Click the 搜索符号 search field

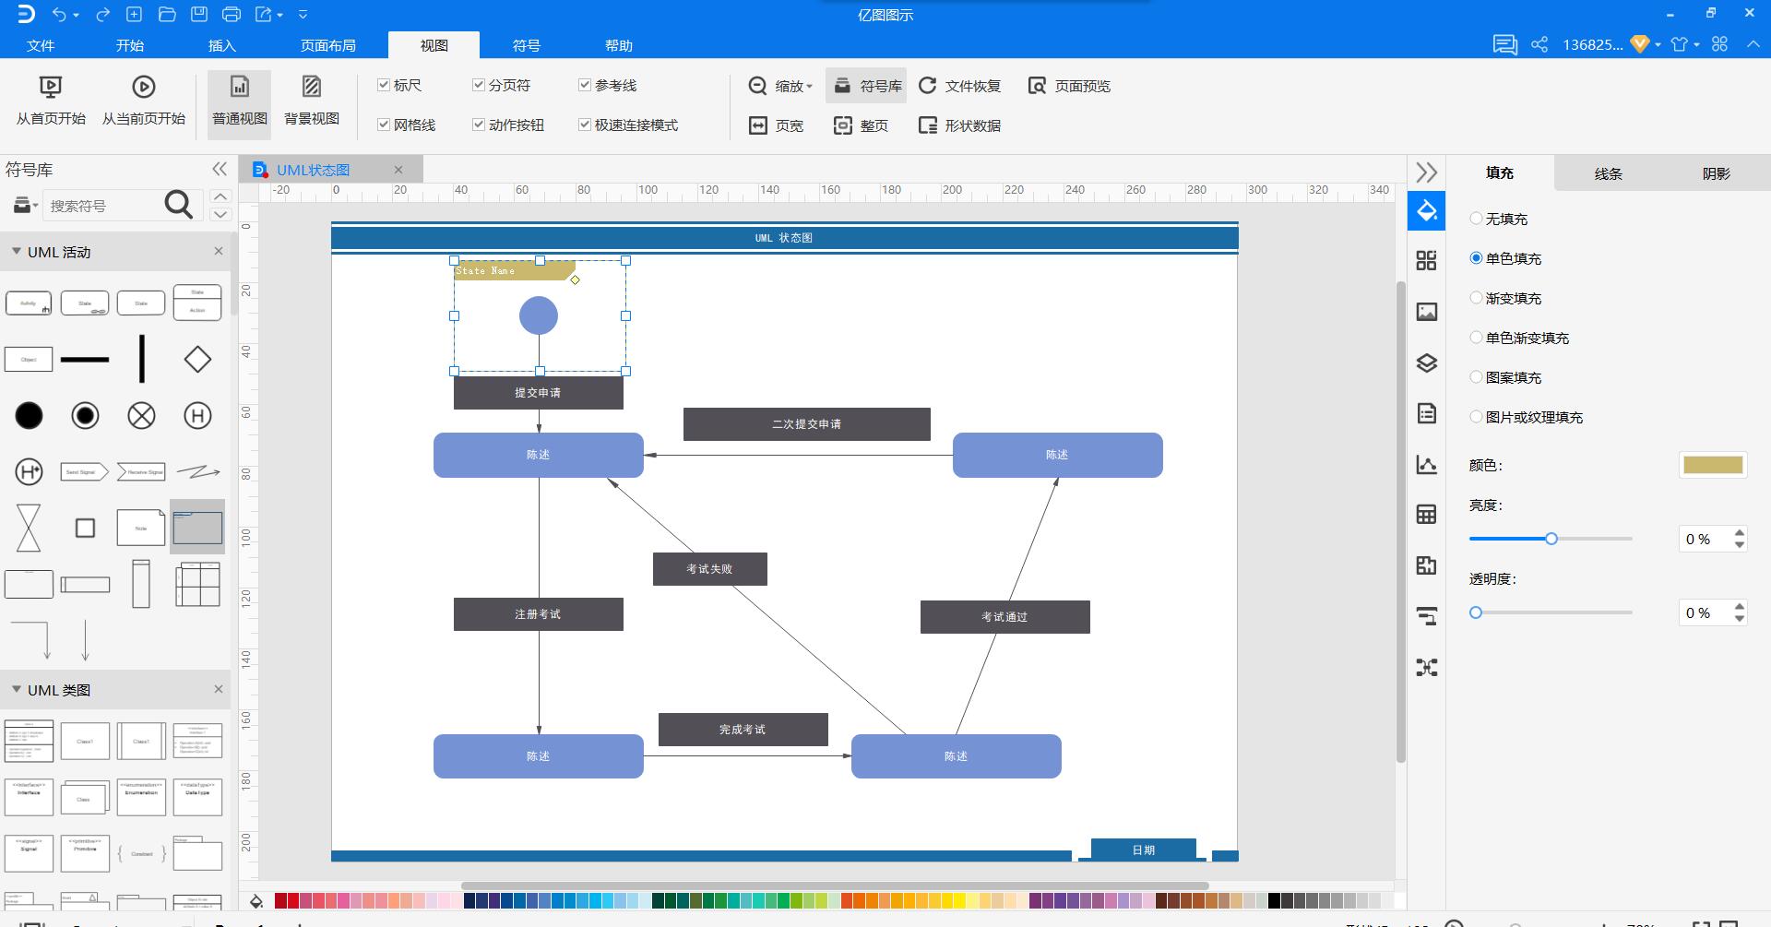(x=101, y=206)
